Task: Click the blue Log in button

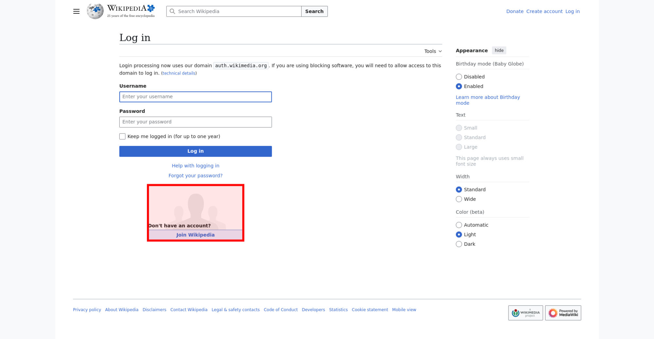Action: [195, 151]
